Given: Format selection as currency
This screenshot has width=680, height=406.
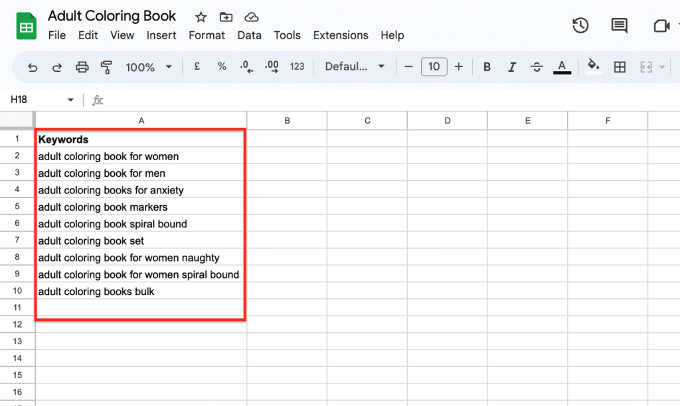Looking at the screenshot, I should (x=197, y=66).
